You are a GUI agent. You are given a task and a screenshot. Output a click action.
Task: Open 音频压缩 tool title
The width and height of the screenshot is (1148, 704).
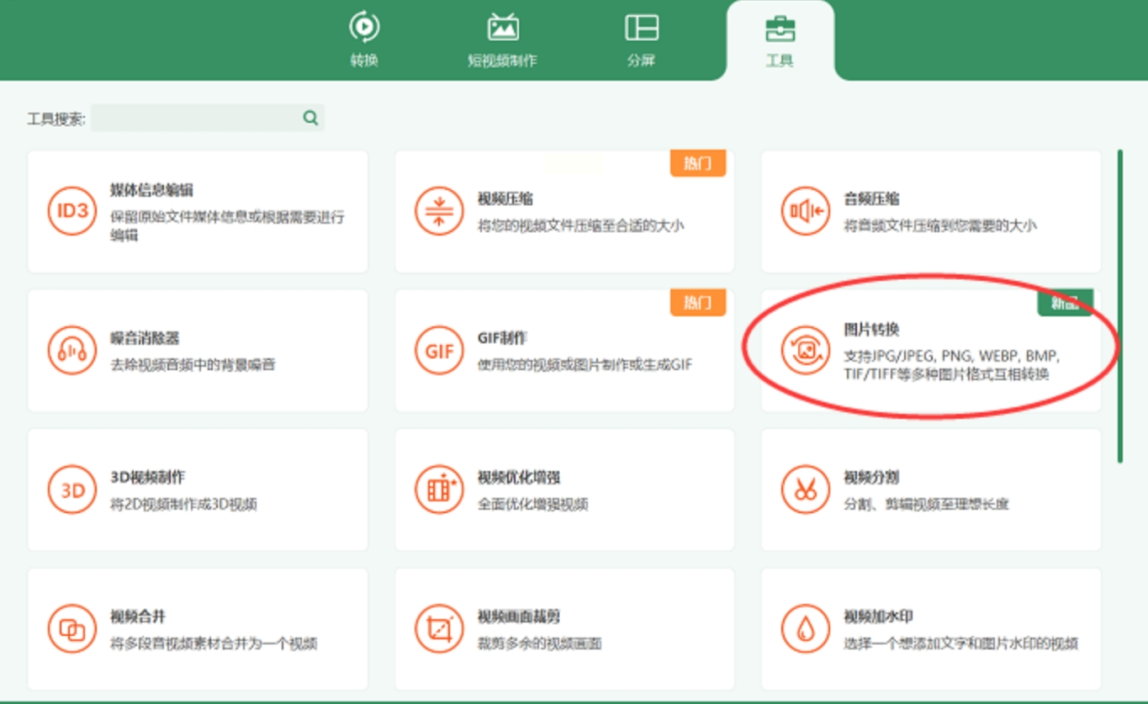pos(871,198)
